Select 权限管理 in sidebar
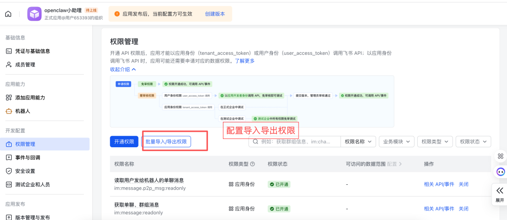Screen dimensions: 507x220 [45, 144]
